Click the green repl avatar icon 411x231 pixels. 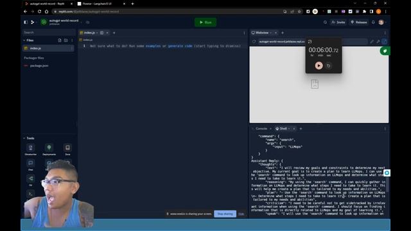click(x=44, y=22)
